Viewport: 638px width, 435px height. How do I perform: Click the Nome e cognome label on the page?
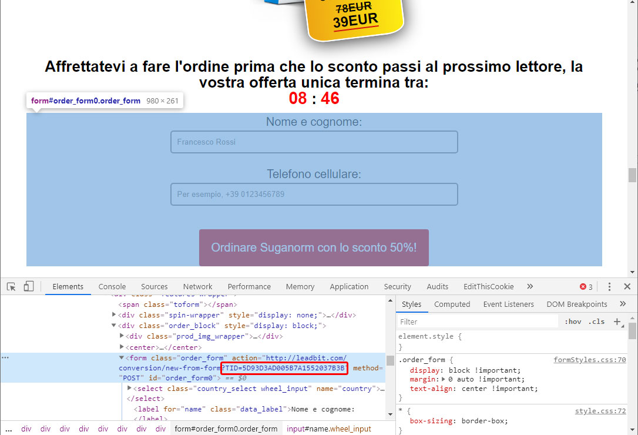pos(314,122)
